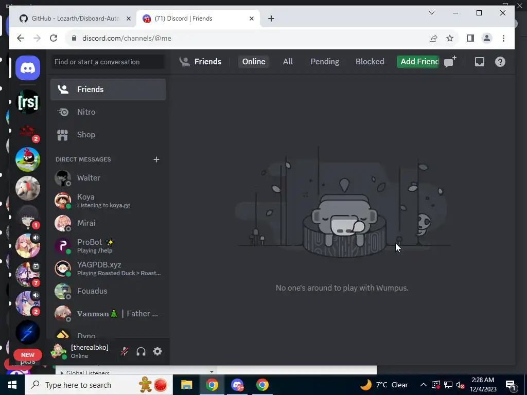Viewport: 527px width, 395px height.
Task: Bookmark this page with star icon
Action: tap(450, 38)
